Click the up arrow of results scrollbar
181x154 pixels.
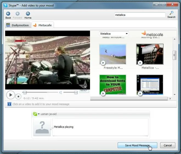[x=174, y=39]
